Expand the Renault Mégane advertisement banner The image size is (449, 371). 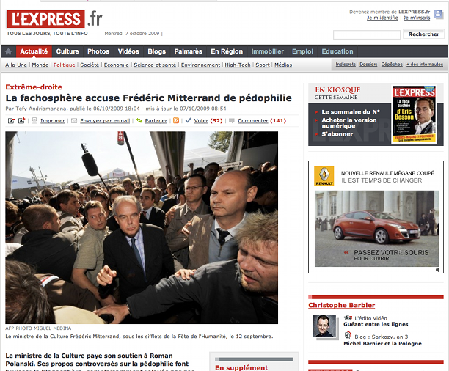376,217
